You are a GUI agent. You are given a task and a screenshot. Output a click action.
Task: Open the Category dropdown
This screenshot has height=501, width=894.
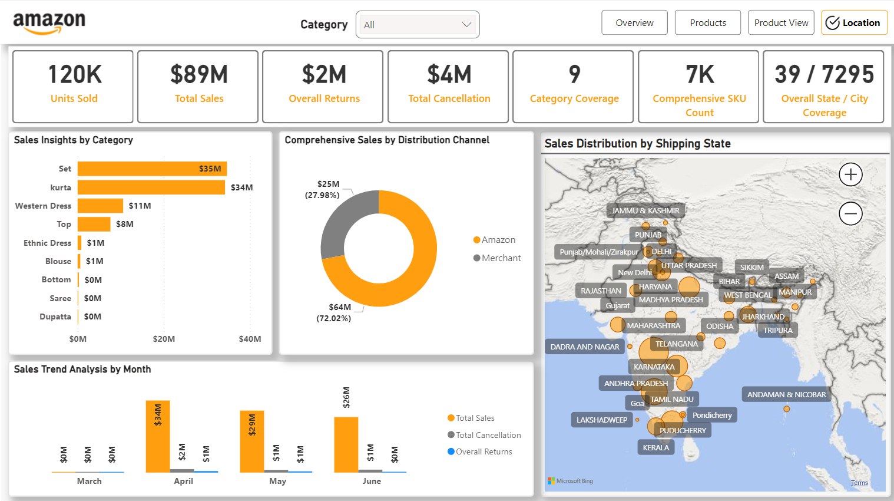[x=418, y=25]
